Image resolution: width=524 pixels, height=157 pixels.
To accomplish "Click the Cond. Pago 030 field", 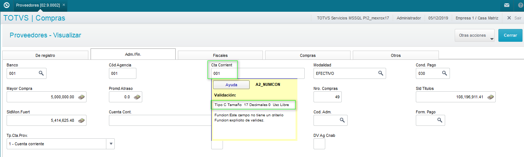I will (x=433, y=73).
